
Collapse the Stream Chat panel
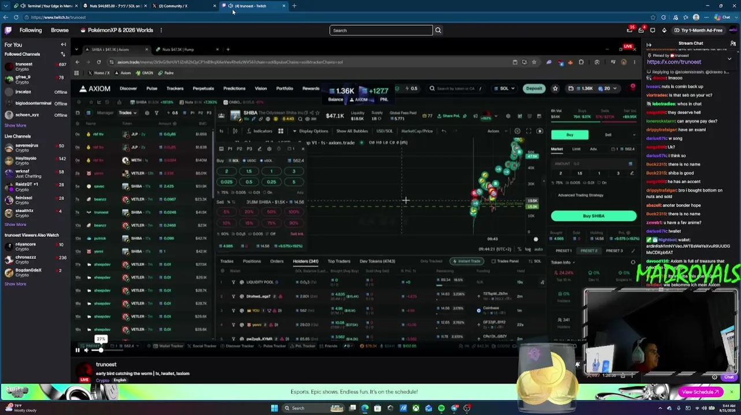coord(649,44)
